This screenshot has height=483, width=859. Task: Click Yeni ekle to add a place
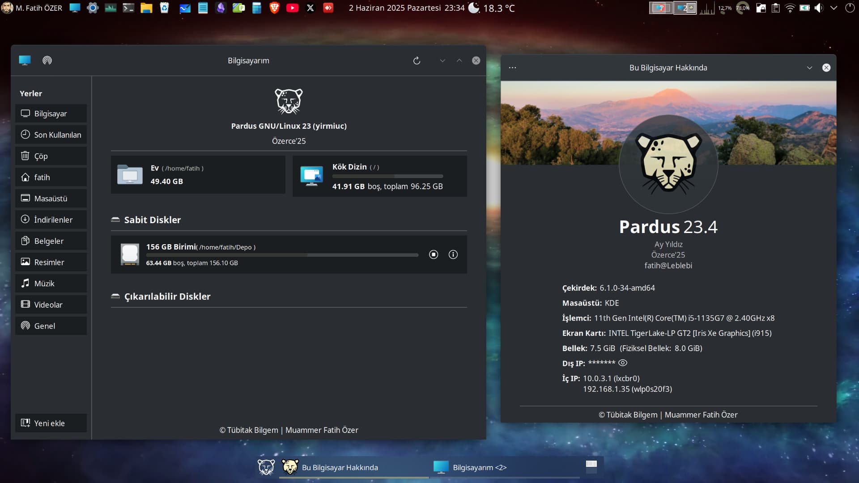point(51,423)
